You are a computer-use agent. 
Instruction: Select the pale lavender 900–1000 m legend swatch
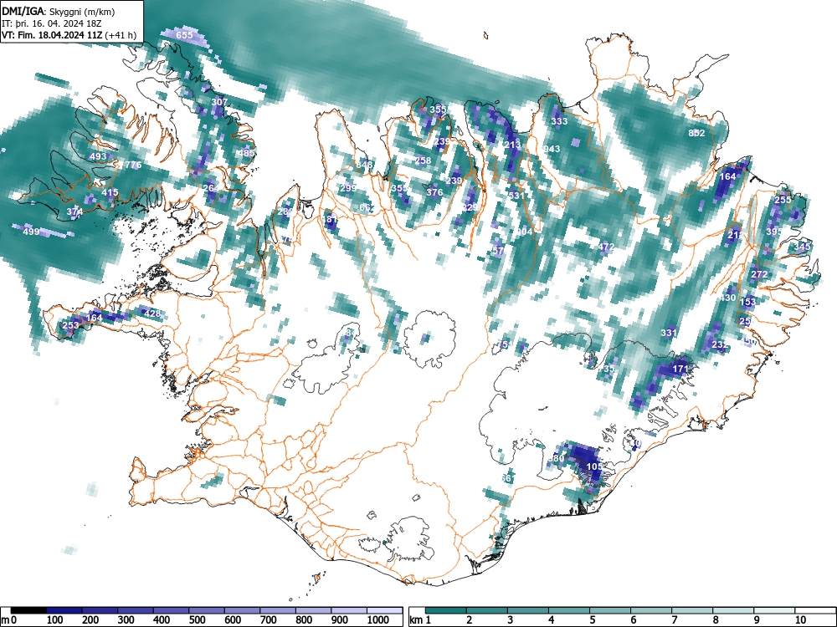pos(349,610)
